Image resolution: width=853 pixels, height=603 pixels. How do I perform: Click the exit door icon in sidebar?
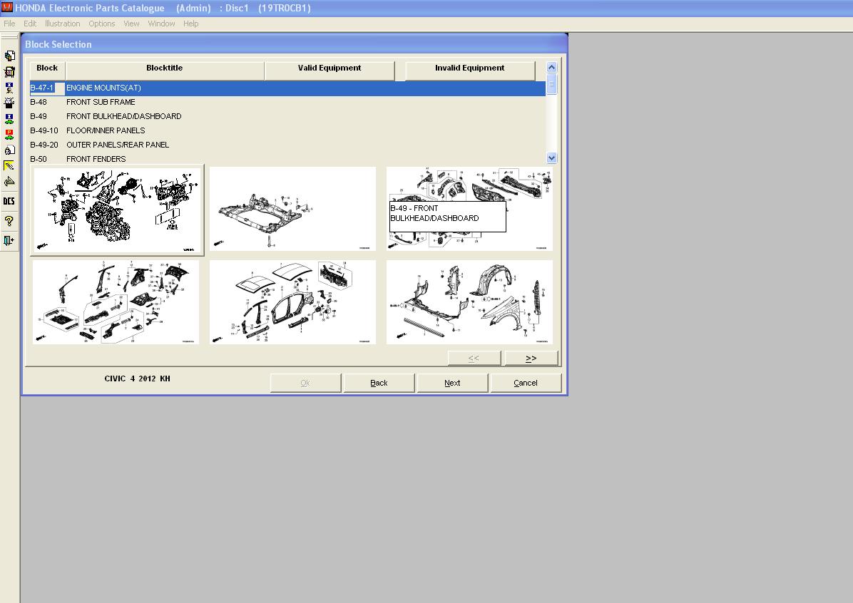[x=9, y=240]
